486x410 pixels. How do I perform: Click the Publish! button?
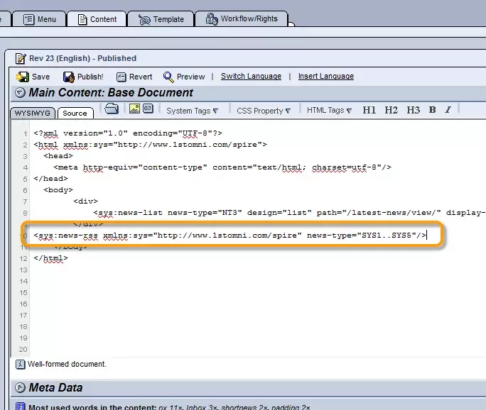click(x=83, y=77)
